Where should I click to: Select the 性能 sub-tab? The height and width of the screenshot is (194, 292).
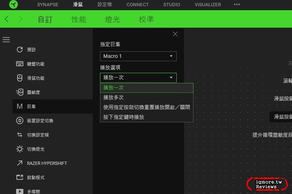click(x=79, y=19)
